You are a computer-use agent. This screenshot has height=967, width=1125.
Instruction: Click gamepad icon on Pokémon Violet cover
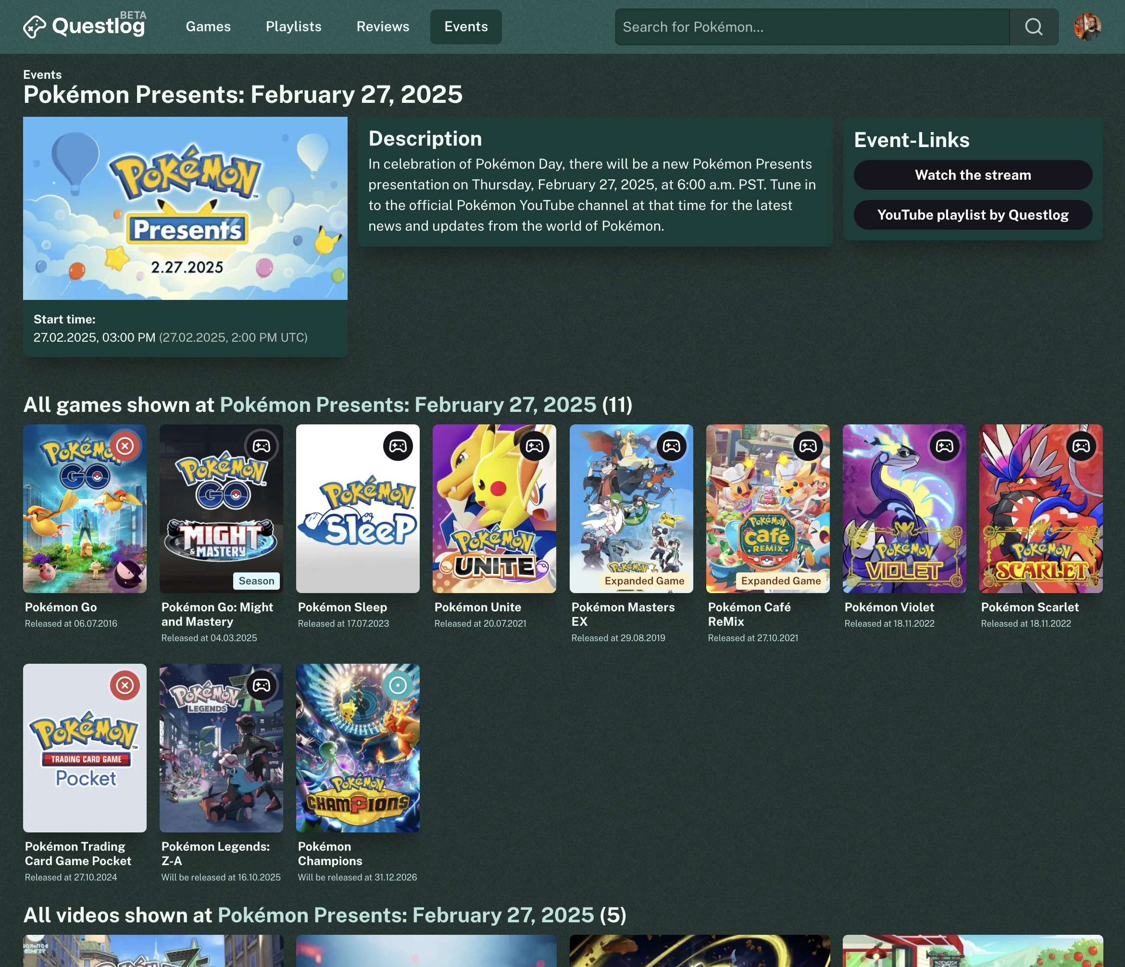pos(945,446)
